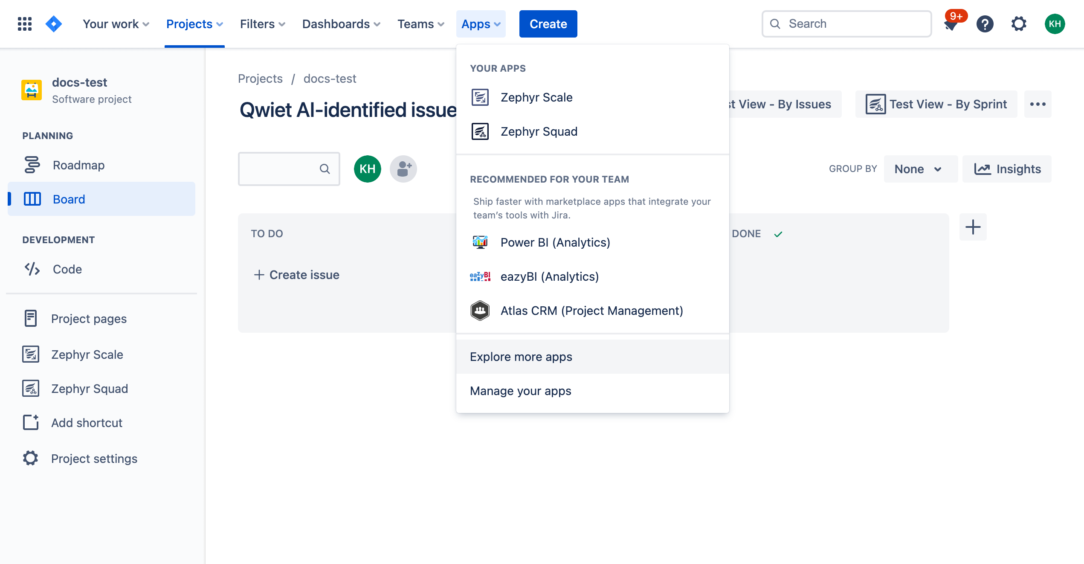Click the Code icon in sidebar
The height and width of the screenshot is (564, 1084).
point(32,269)
